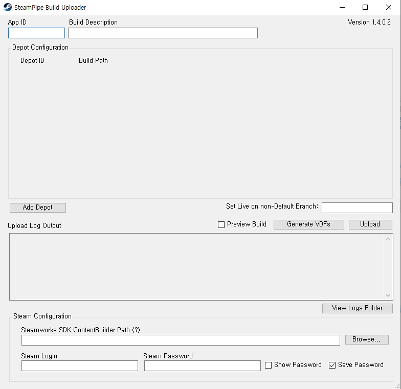The height and width of the screenshot is (389, 401).
Task: Click the Set Live on non-Default Branch field
Action: point(357,208)
